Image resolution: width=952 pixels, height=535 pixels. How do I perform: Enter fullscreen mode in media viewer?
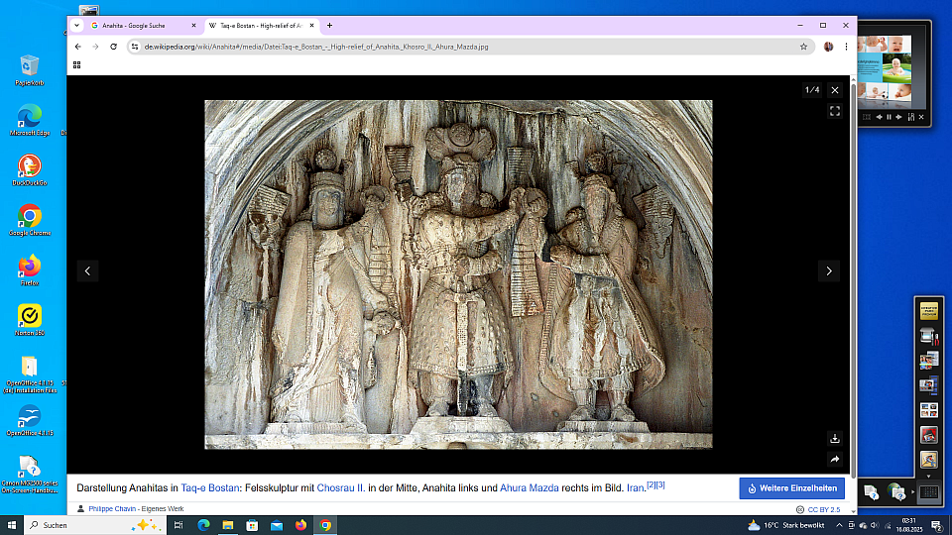click(835, 111)
